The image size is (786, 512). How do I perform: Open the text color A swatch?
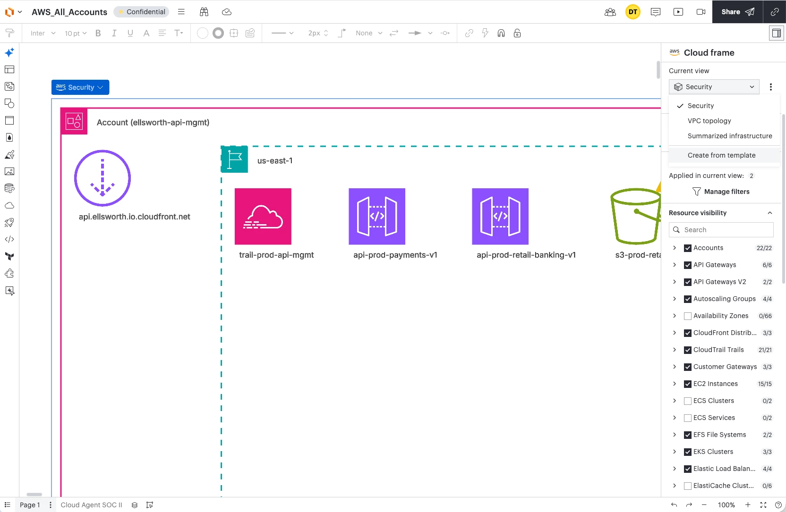pyautogui.click(x=146, y=33)
